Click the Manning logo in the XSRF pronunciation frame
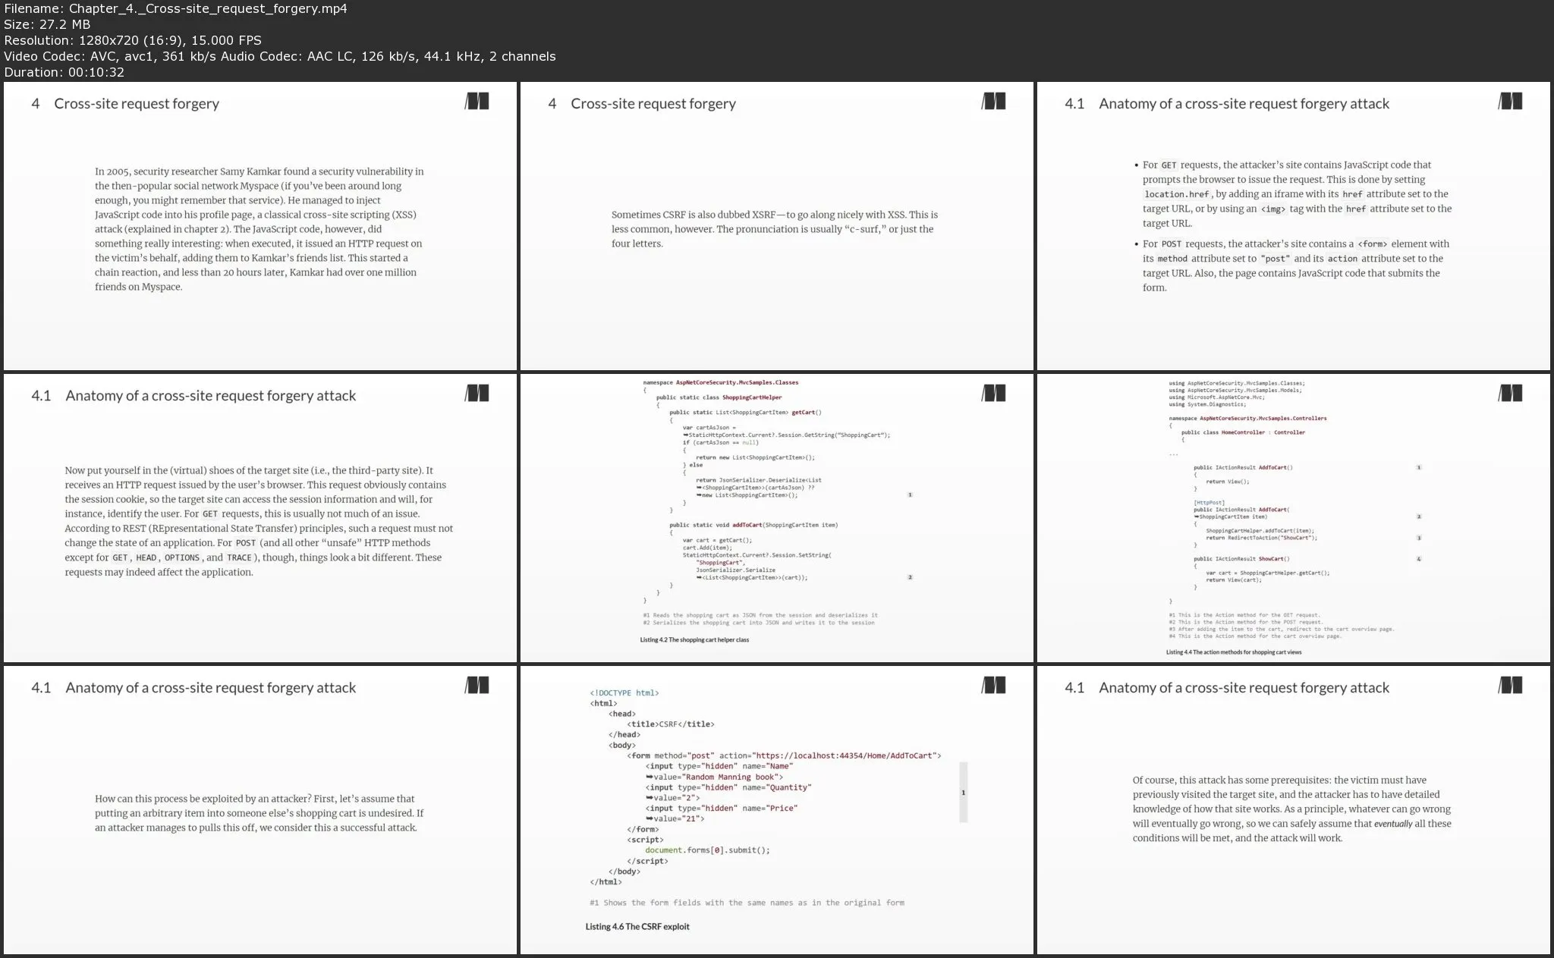Image resolution: width=1554 pixels, height=958 pixels. click(994, 102)
